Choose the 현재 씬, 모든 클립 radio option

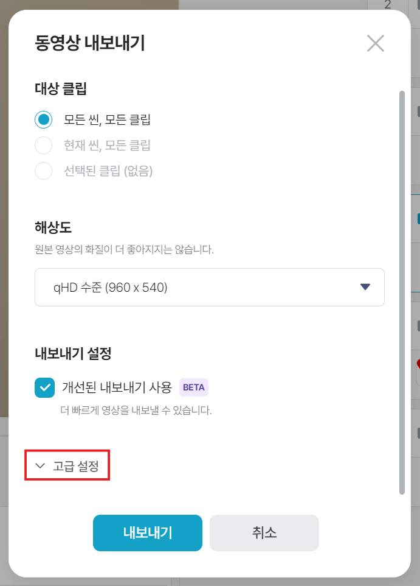(44, 146)
